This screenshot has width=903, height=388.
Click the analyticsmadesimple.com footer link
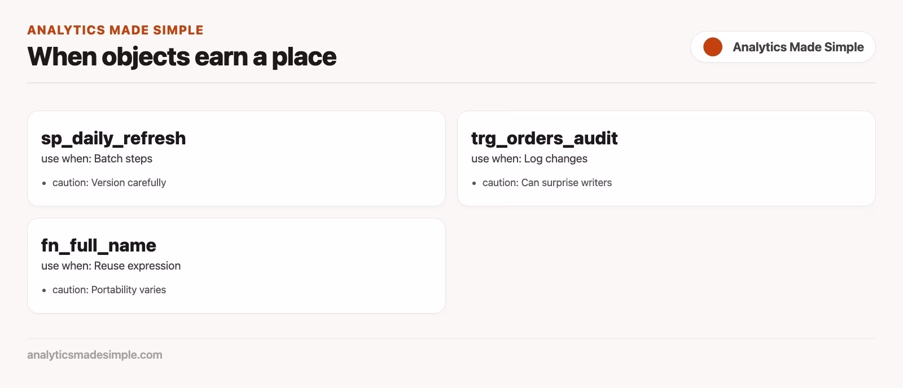pos(95,355)
